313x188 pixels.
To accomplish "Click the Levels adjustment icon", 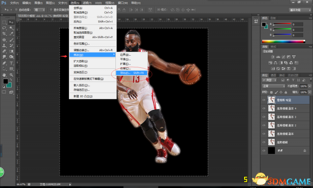I will coord(278,57).
